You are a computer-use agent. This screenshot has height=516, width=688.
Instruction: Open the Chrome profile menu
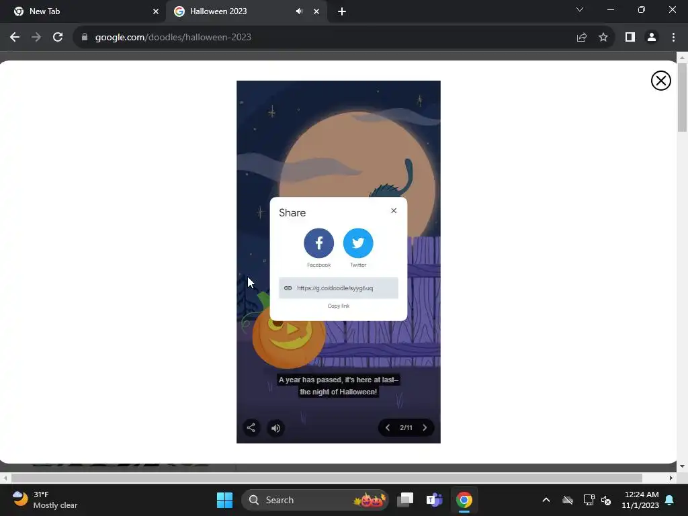[x=652, y=38]
